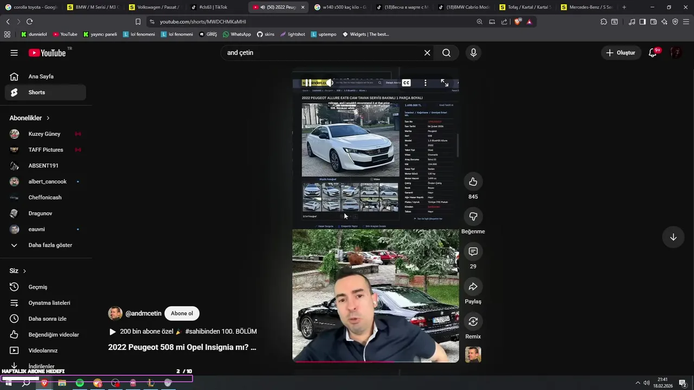This screenshot has height=390, width=694.
Task: Click the Abone ol subscribe button
Action: click(x=182, y=314)
